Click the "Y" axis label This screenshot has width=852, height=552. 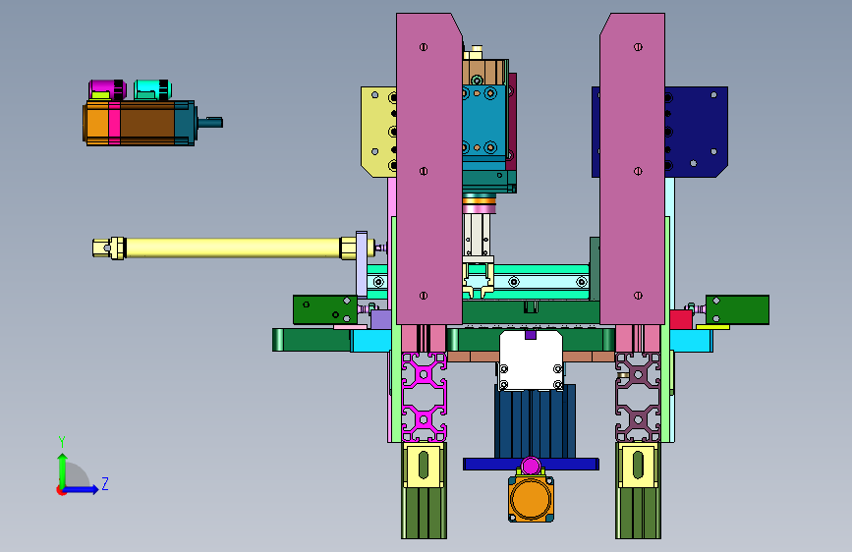point(62,441)
